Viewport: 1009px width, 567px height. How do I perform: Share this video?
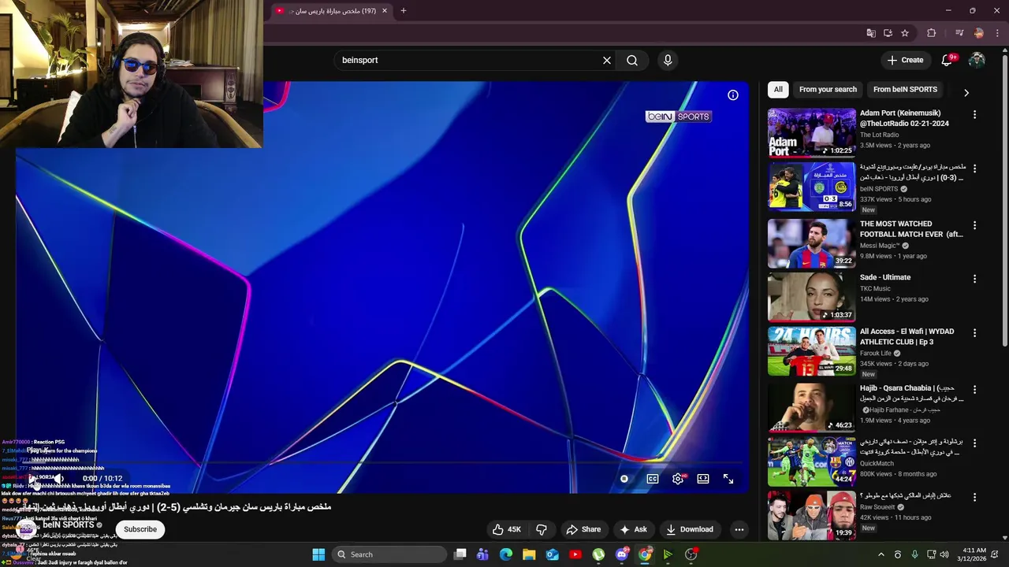pyautogui.click(x=583, y=529)
